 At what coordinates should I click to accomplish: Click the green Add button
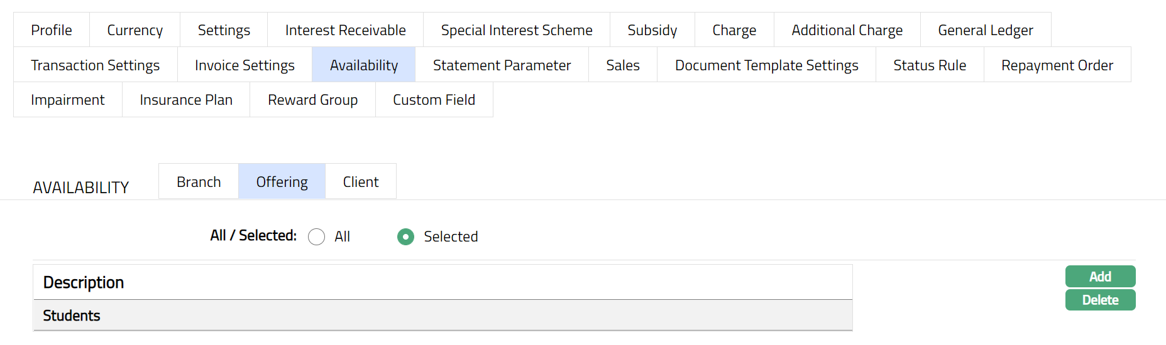[x=1100, y=277]
